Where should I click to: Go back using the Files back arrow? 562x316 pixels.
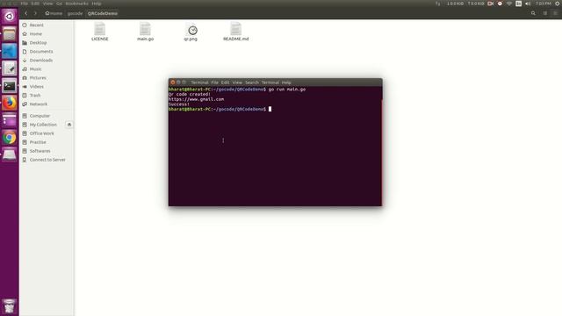click(25, 13)
